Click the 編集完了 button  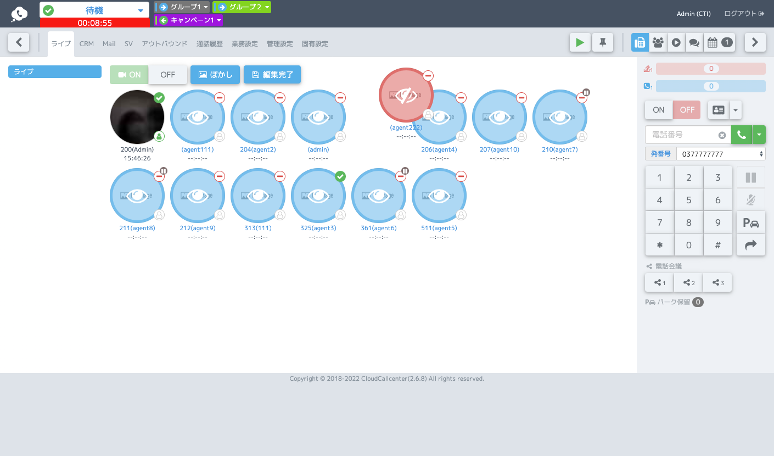coord(272,75)
